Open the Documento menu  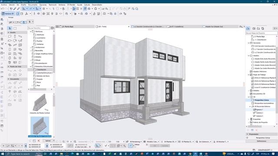(x=33, y=5)
